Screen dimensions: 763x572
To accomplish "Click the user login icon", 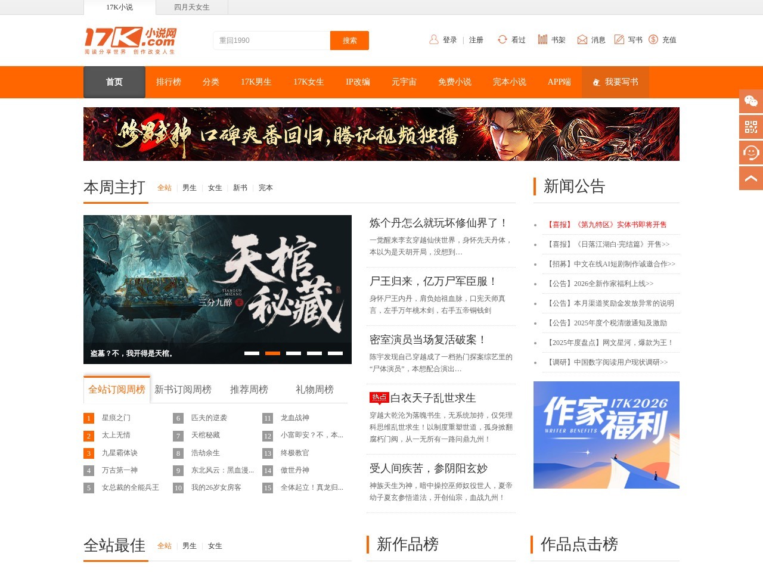I will (x=434, y=39).
